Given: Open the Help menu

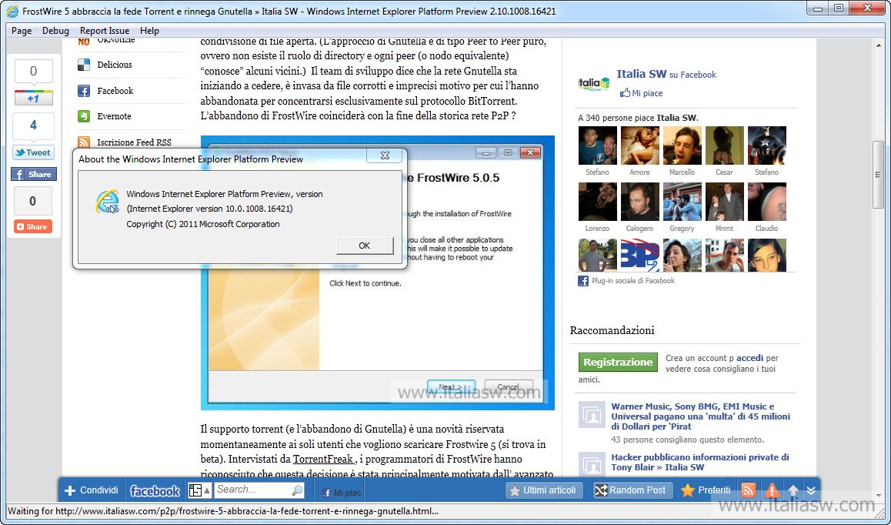Looking at the screenshot, I should tap(149, 31).
